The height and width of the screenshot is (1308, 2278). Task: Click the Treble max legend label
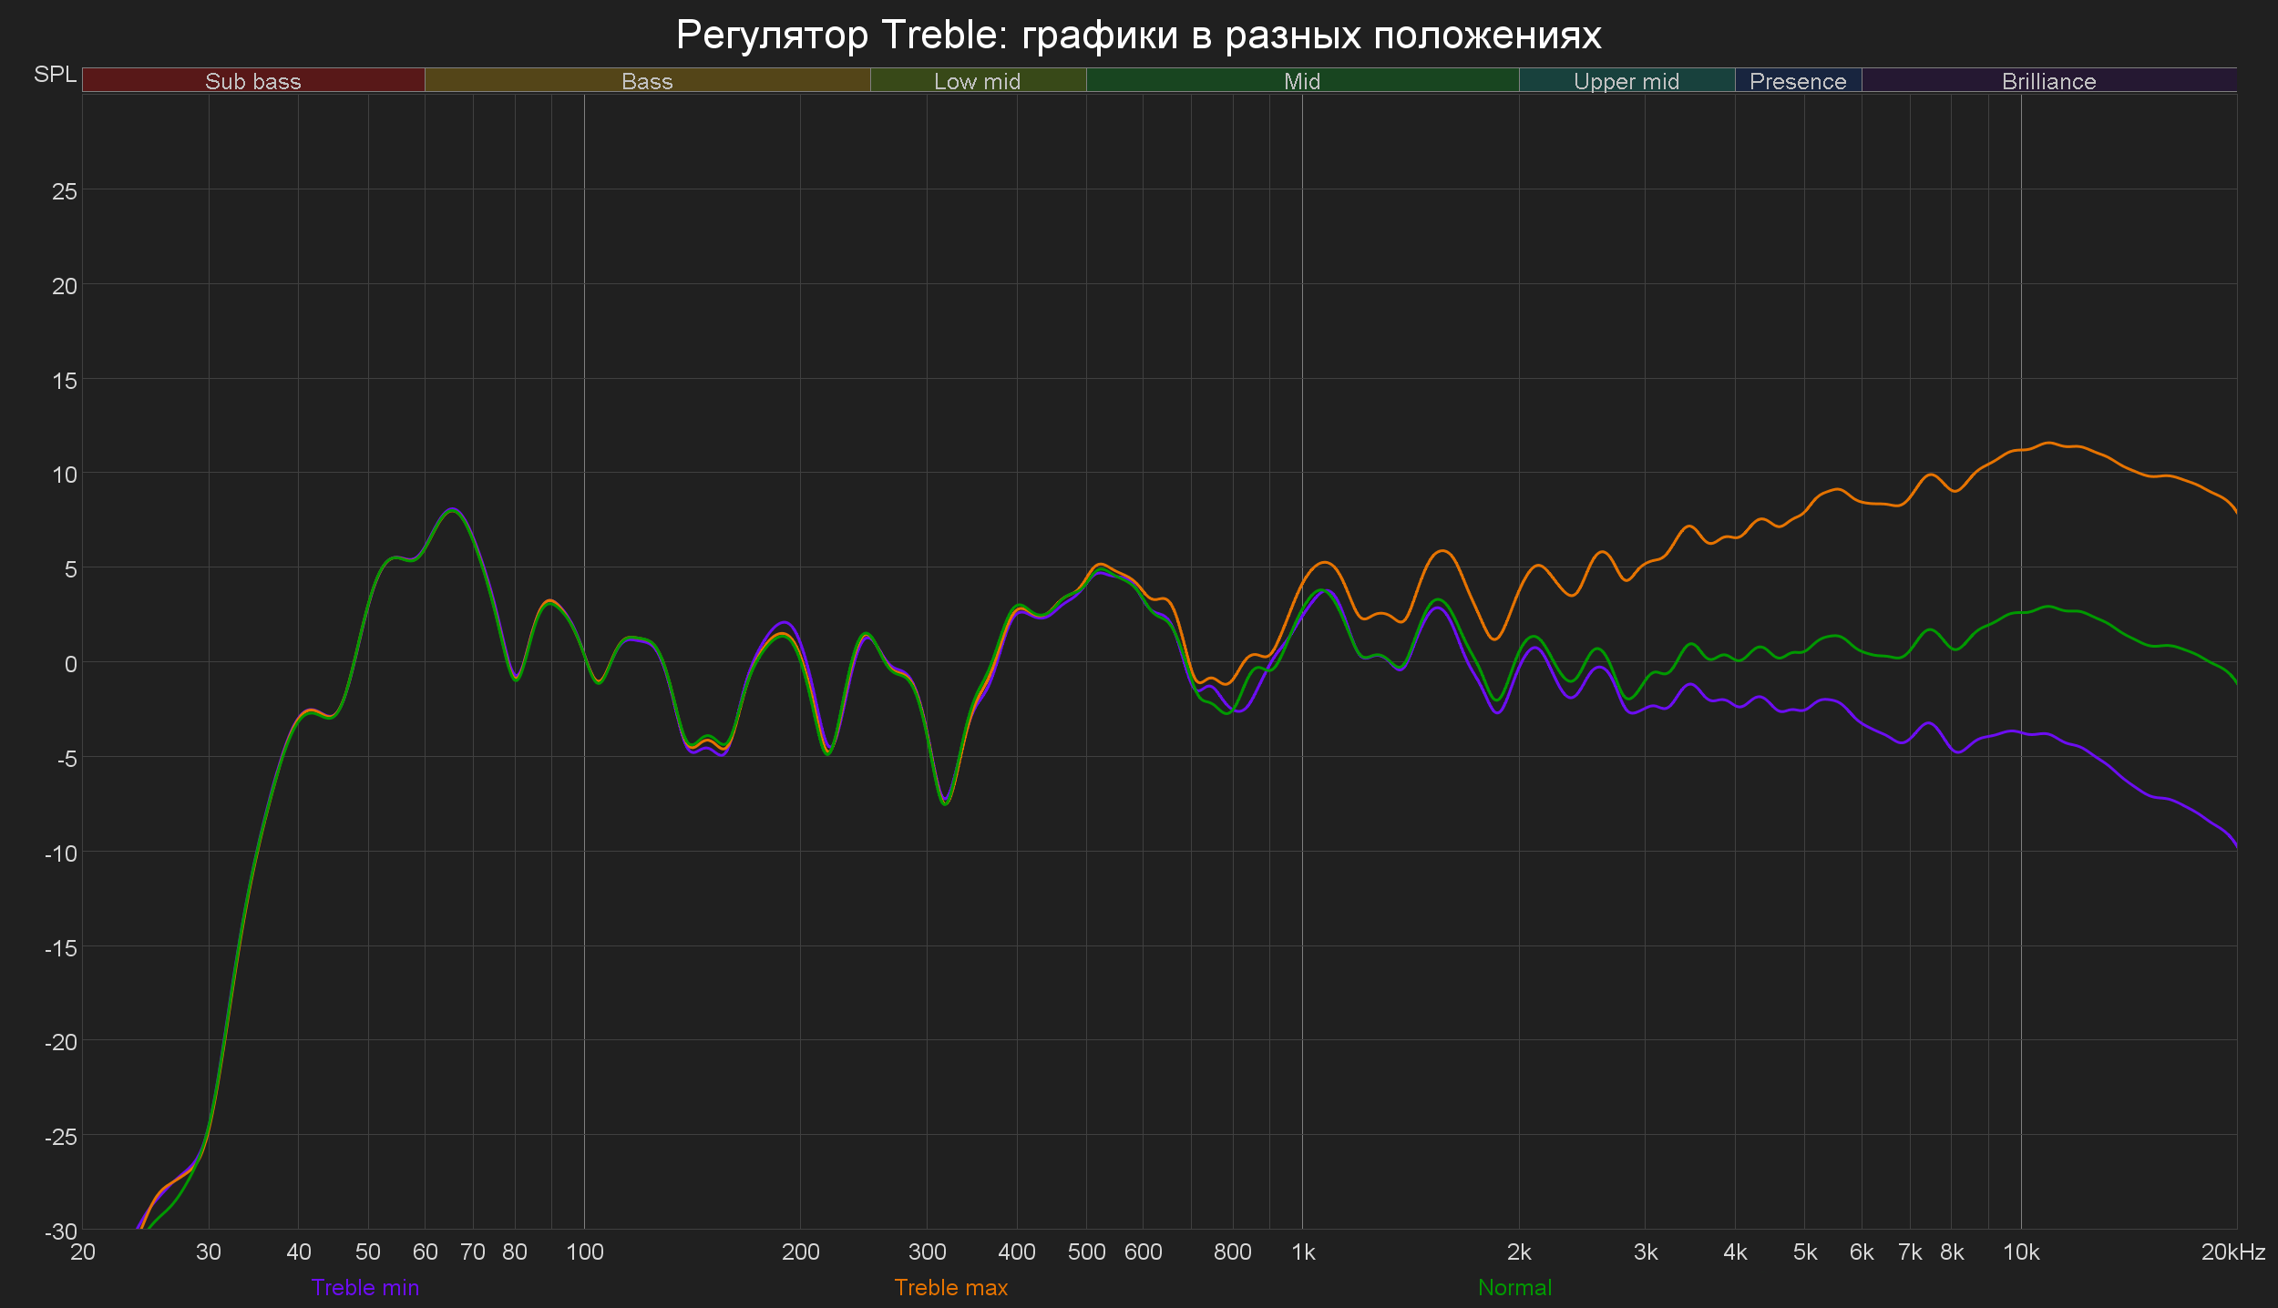coord(950,1287)
